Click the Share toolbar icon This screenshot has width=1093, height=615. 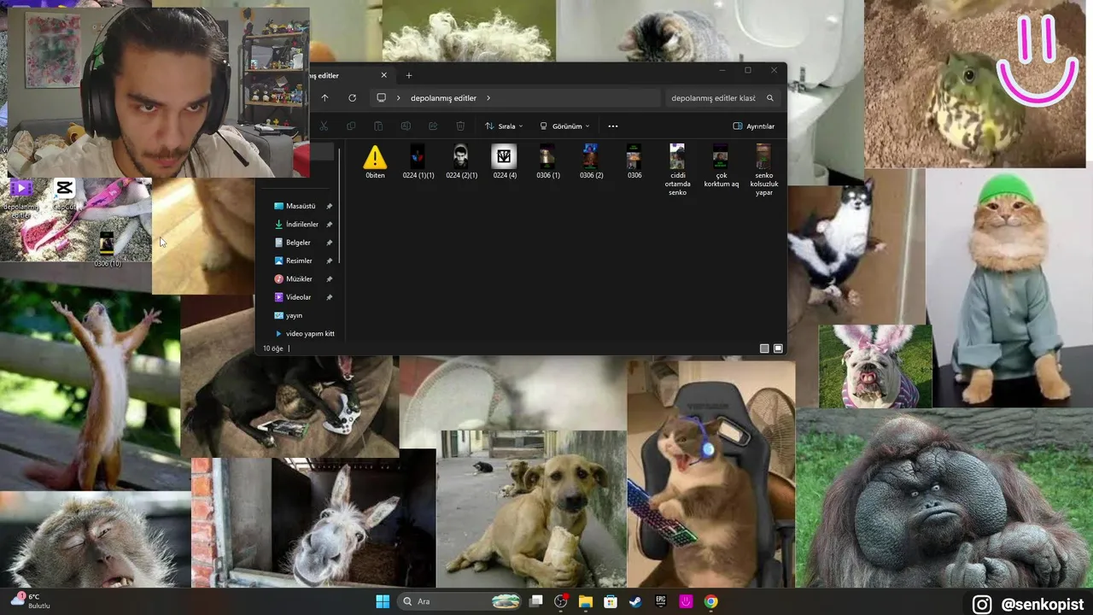433,126
